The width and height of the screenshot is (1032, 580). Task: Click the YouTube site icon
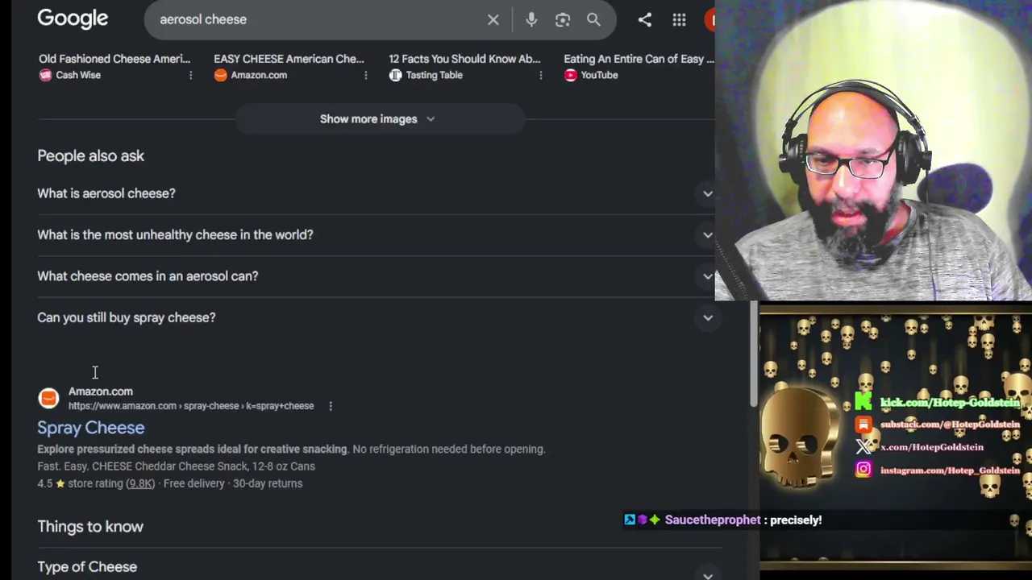[570, 75]
